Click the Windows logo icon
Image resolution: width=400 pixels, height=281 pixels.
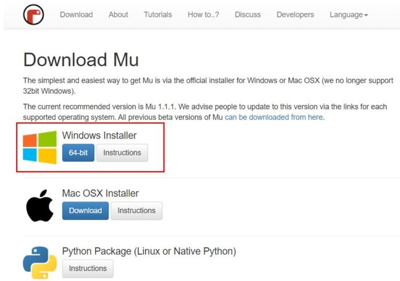40,147
